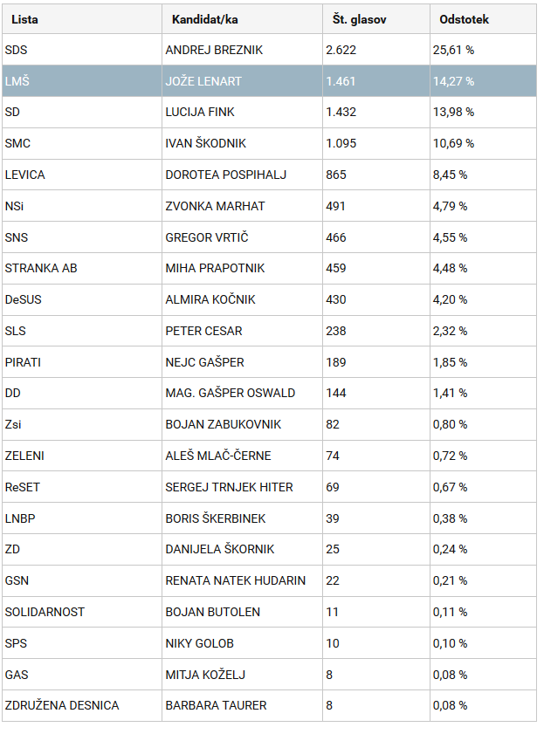
Task: Click the SDS list cell
Action: pos(82,50)
